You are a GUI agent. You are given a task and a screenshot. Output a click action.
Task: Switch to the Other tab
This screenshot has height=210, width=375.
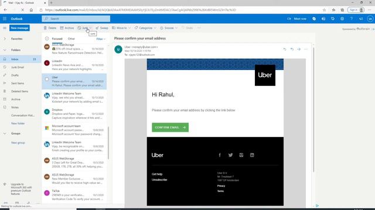click(71, 38)
